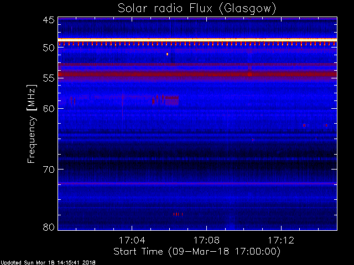354x265 pixels.
Task: Select the 70 frequency axis label
Action: coord(49,169)
